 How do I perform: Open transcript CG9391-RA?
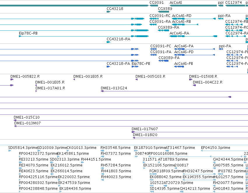click(x=160, y=21)
